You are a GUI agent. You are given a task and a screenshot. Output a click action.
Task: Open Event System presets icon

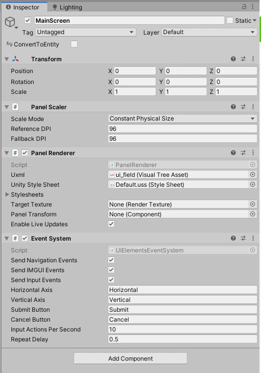coord(243,238)
